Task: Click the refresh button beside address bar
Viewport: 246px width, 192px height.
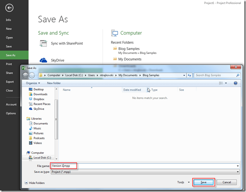Action: coord(189,75)
